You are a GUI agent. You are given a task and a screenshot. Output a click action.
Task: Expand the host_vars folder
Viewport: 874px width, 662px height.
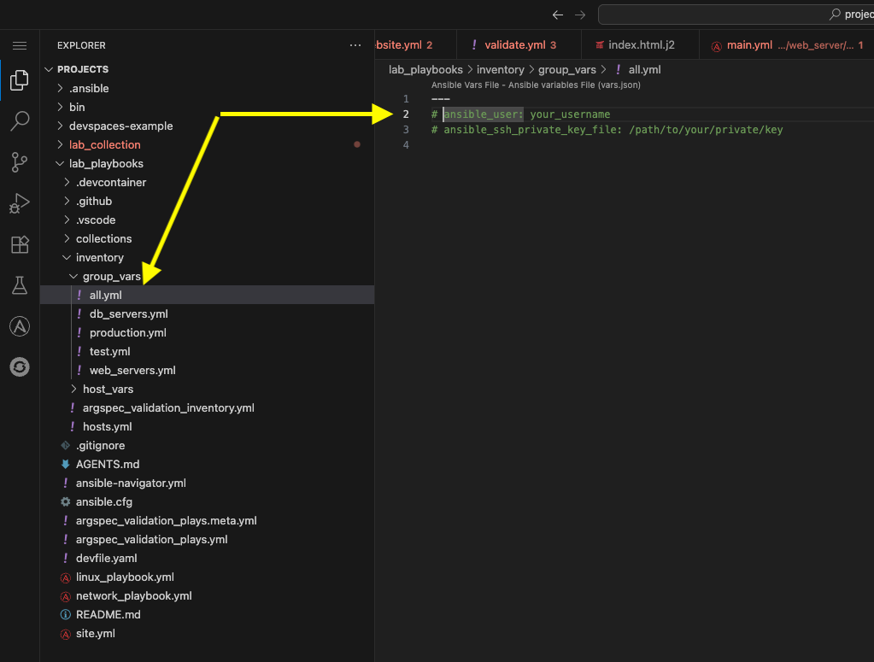pyautogui.click(x=108, y=389)
